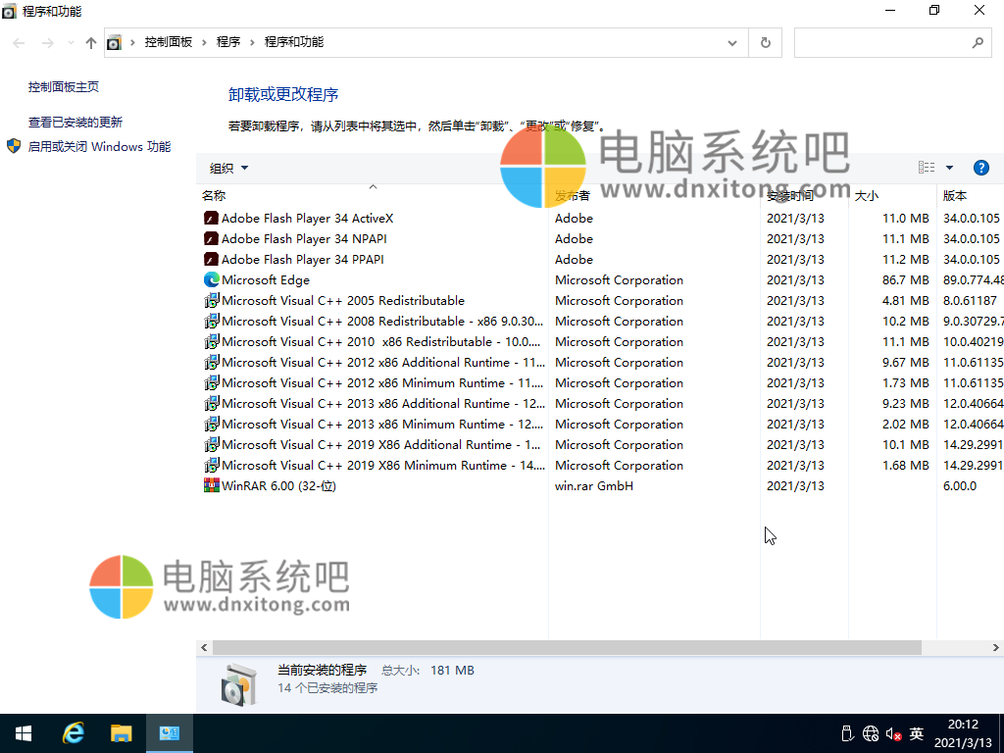
Task: Click the volume muted tray icon
Action: 893,733
